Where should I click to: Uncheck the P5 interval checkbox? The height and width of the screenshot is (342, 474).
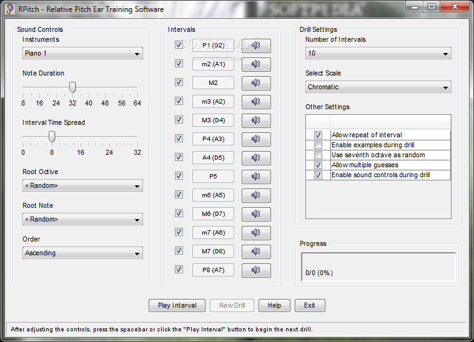click(x=179, y=176)
